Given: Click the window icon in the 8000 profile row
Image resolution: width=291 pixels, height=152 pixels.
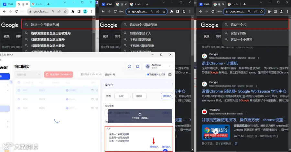Looking at the screenshot, I should [92, 99].
